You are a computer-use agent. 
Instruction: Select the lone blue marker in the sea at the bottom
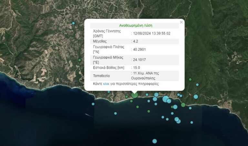tap(155, 141)
